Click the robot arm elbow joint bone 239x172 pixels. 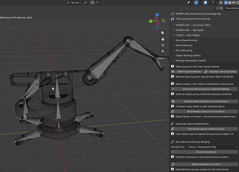[x=128, y=41]
